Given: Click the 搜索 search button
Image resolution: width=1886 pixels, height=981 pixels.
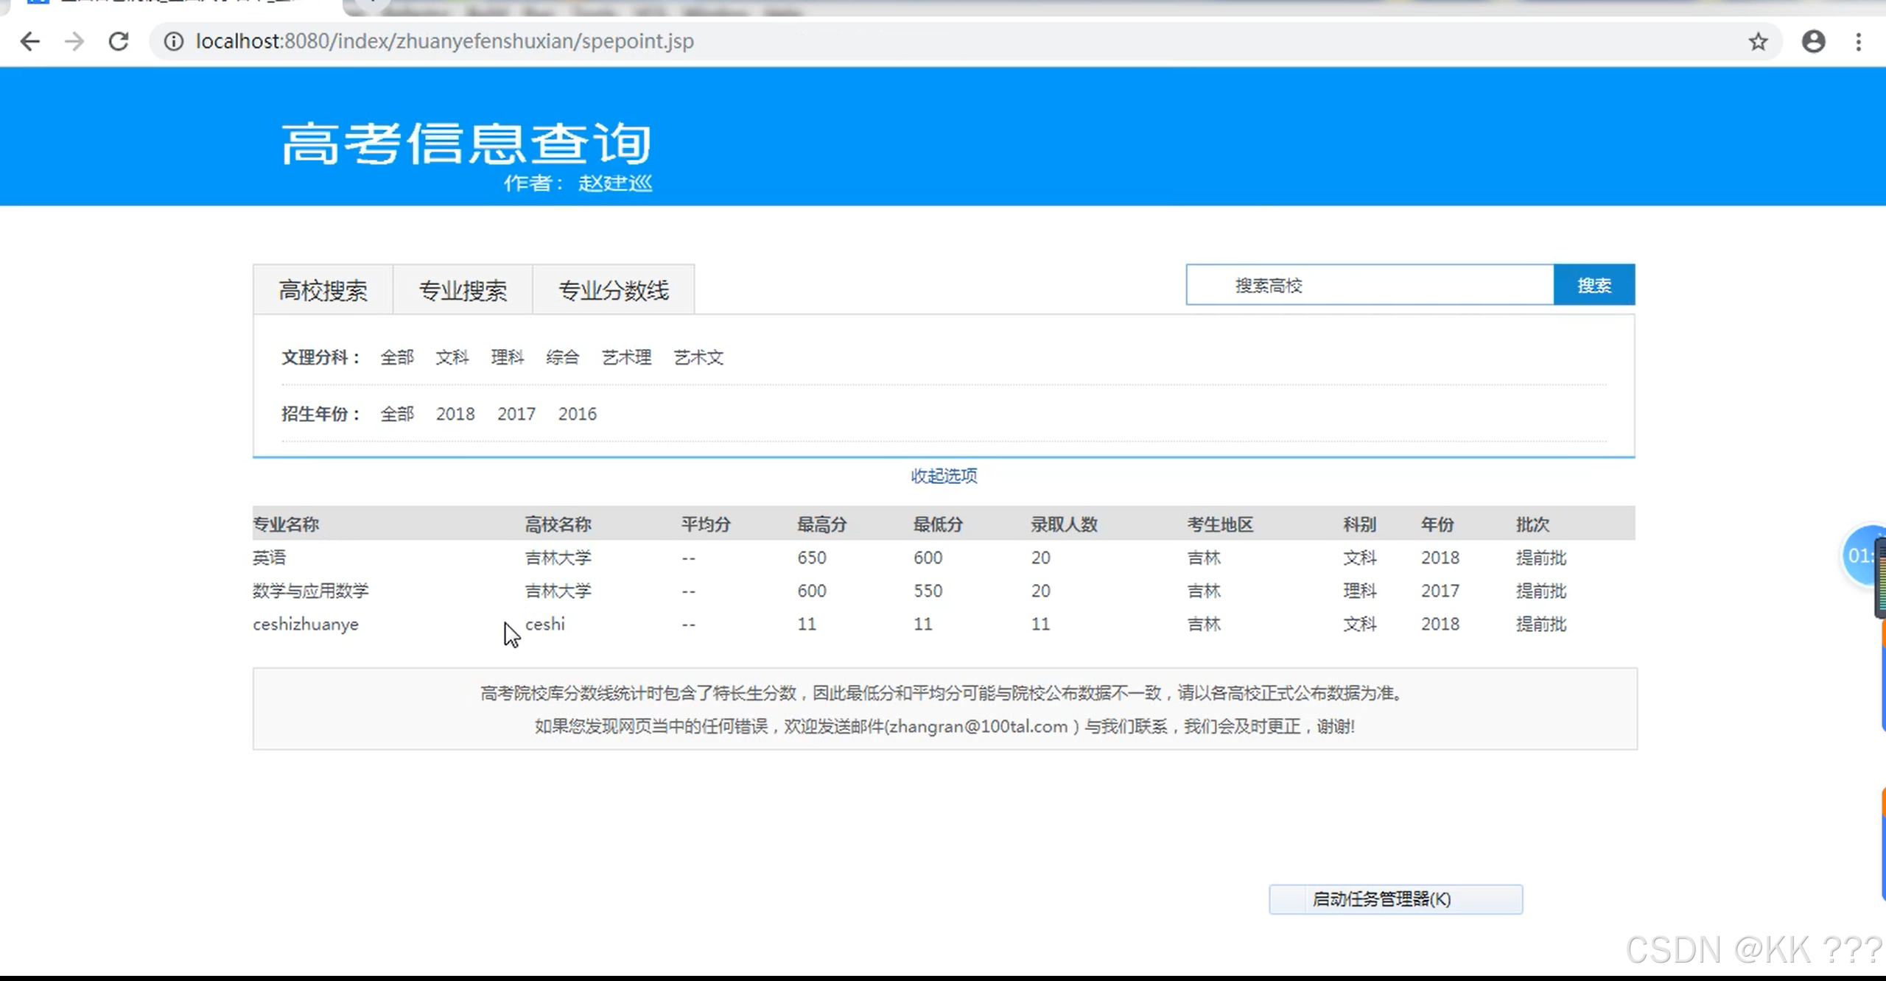Looking at the screenshot, I should point(1594,285).
